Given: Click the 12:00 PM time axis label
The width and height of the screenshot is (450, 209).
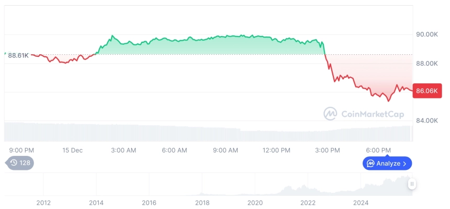Looking at the screenshot, I should [x=276, y=150].
